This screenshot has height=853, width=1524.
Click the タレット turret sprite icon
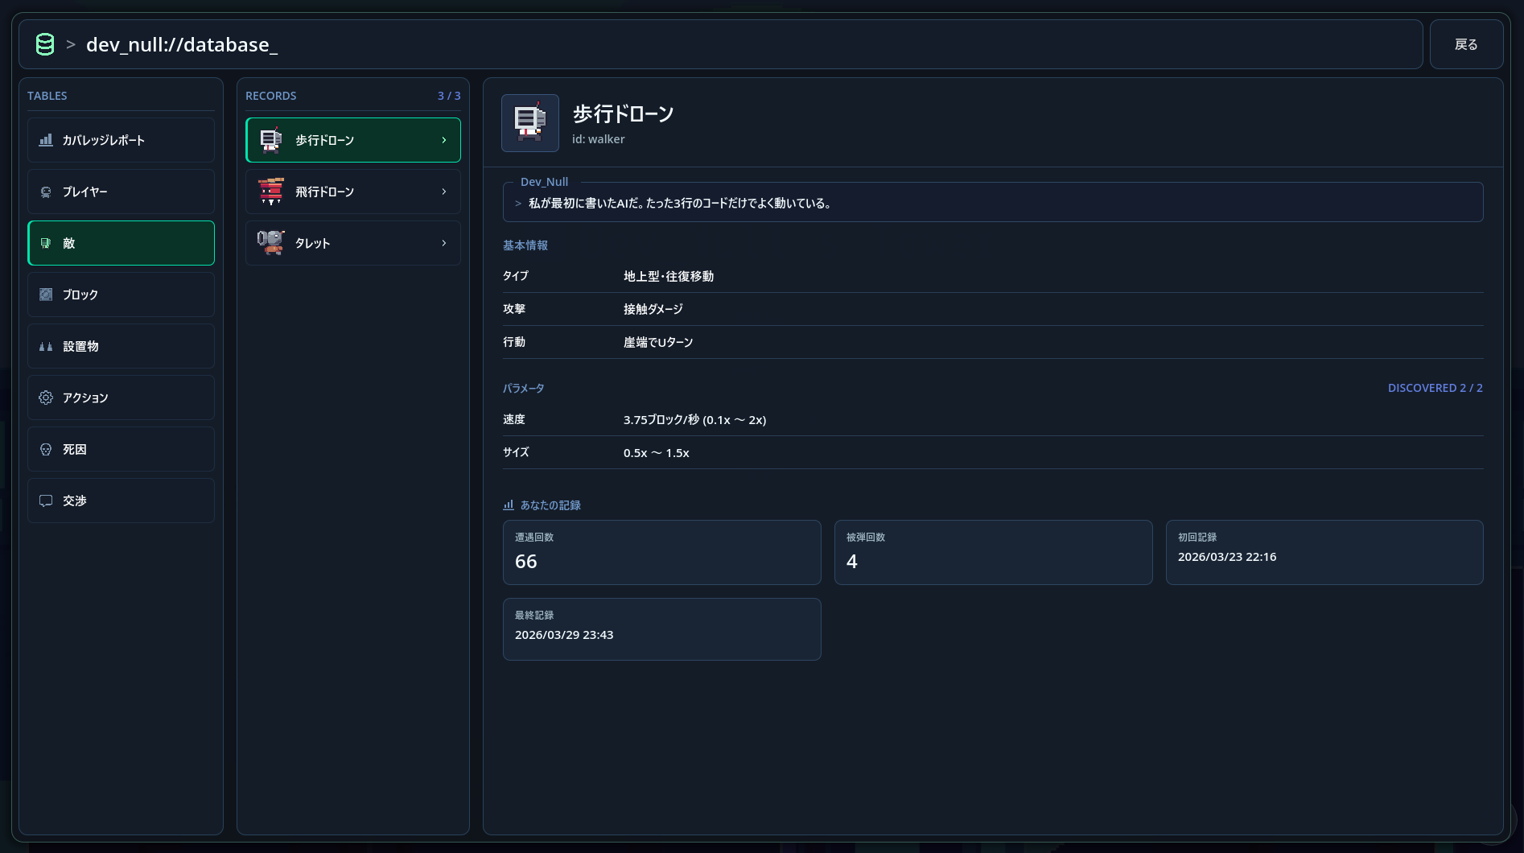tap(271, 243)
